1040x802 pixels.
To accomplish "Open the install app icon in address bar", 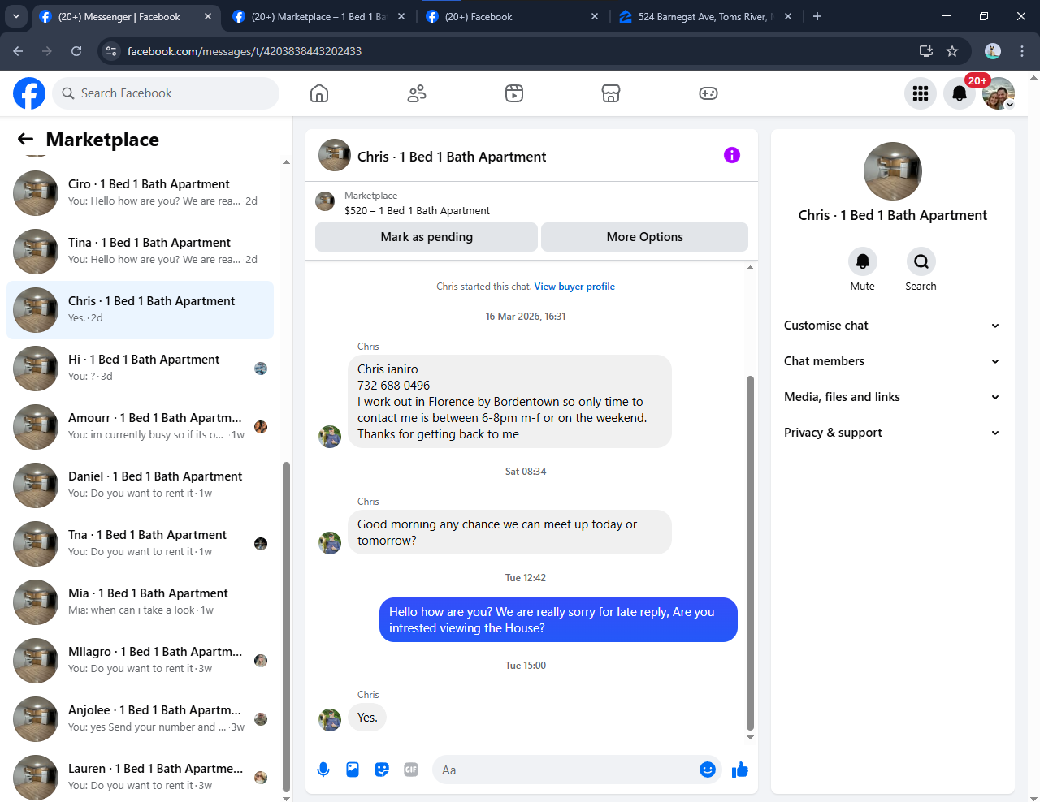I will tap(926, 51).
